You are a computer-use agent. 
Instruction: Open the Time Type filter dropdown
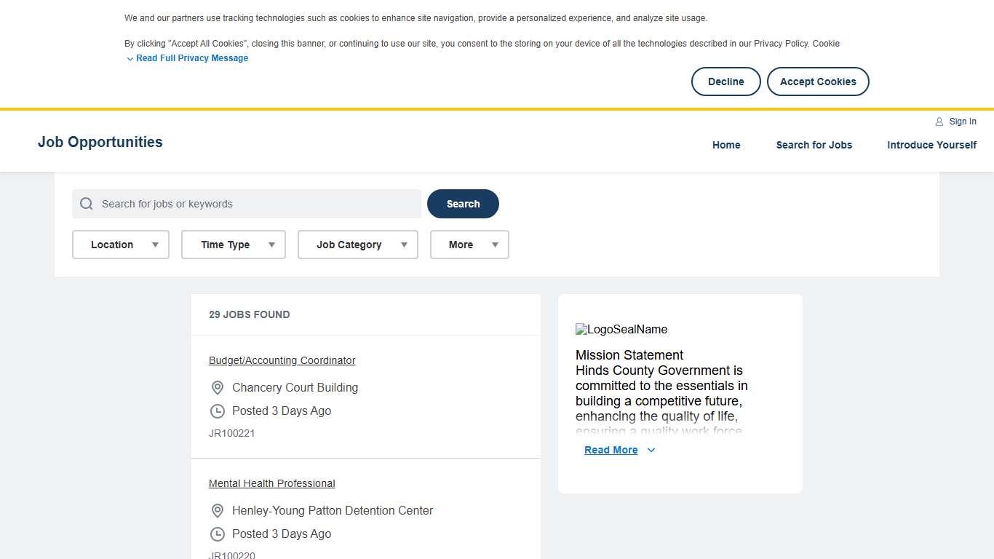(x=233, y=245)
